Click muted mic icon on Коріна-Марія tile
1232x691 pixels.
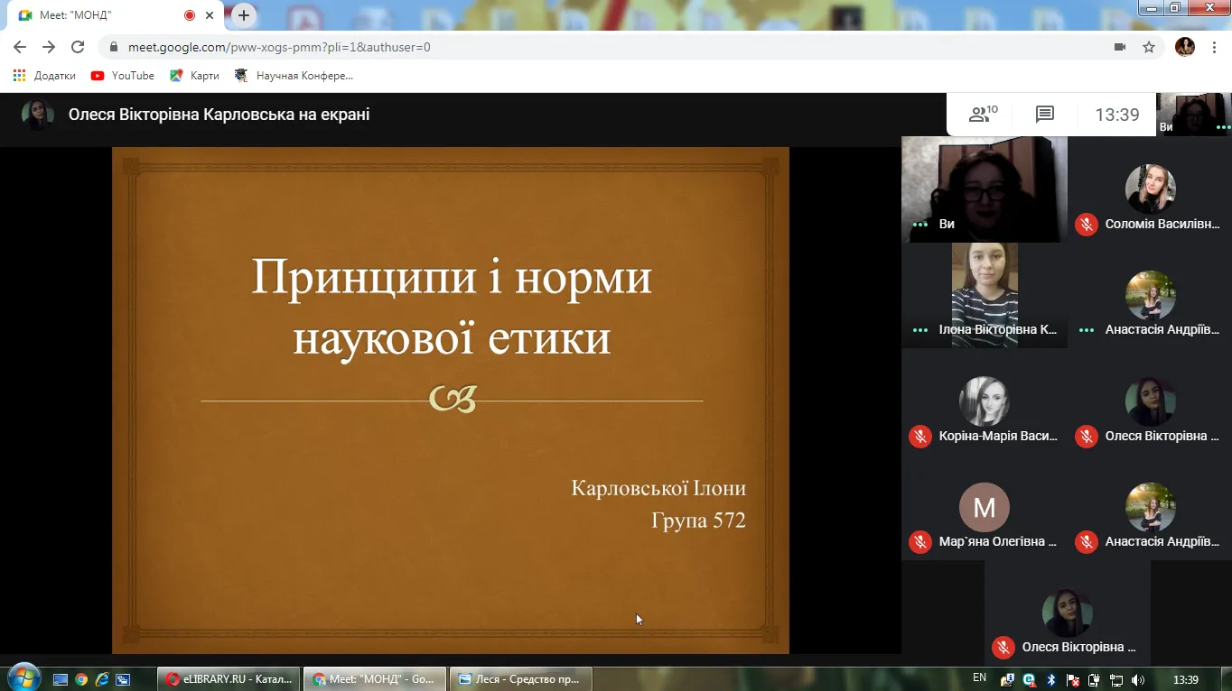[919, 436]
